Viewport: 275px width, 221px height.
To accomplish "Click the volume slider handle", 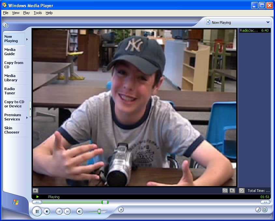I will pyautogui.click(x=99, y=212).
